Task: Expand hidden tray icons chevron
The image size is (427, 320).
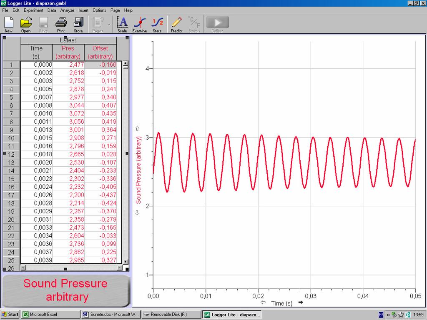Action: [388, 315]
